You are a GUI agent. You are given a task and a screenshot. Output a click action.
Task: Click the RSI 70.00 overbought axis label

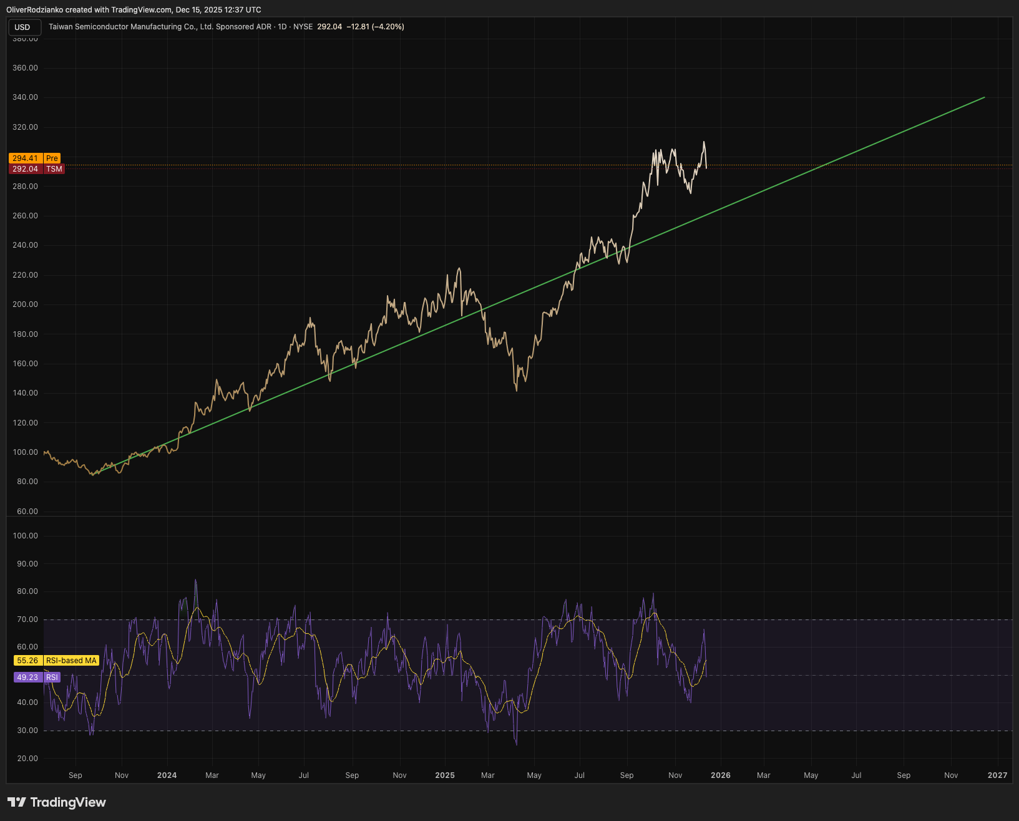click(x=27, y=619)
